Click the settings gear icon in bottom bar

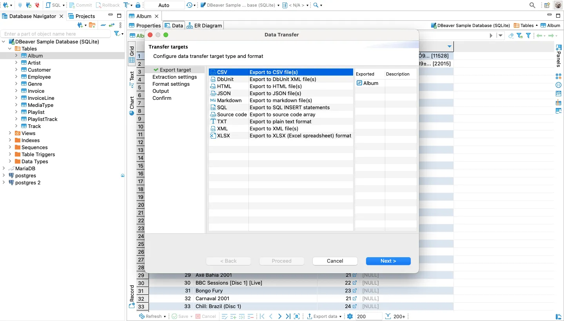click(x=350, y=316)
